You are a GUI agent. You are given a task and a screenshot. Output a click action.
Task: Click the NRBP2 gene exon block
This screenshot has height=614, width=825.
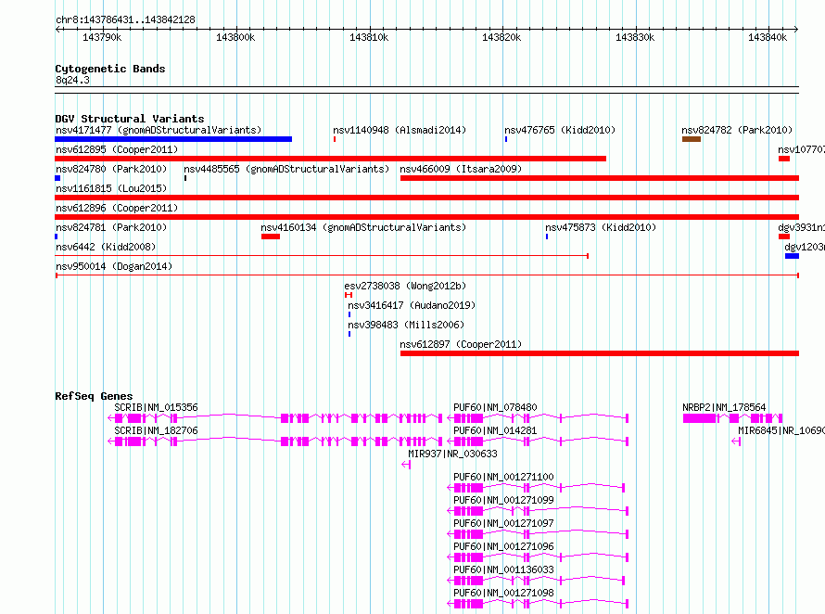click(x=700, y=418)
